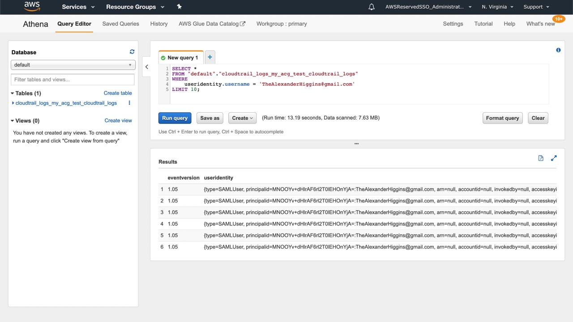Image resolution: width=573 pixels, height=322 pixels.
Task: Click the pin shortcut icon in top bar
Action: tap(180, 7)
